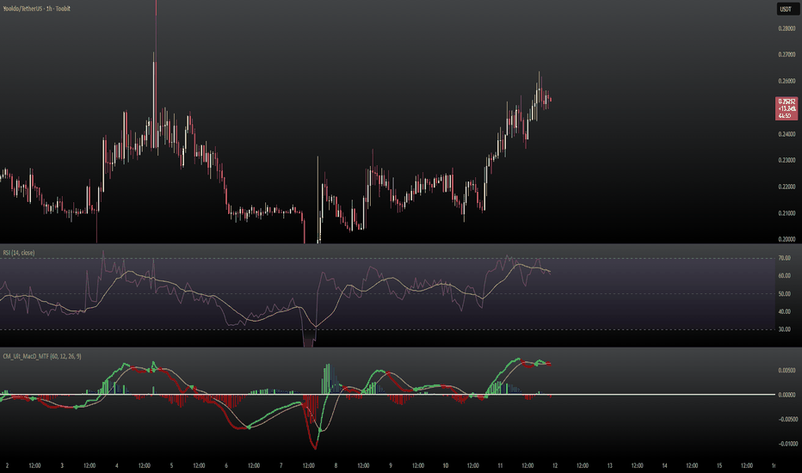Click the 0.21000 price axis label
Screen dimensions: 802x473
[787, 212]
